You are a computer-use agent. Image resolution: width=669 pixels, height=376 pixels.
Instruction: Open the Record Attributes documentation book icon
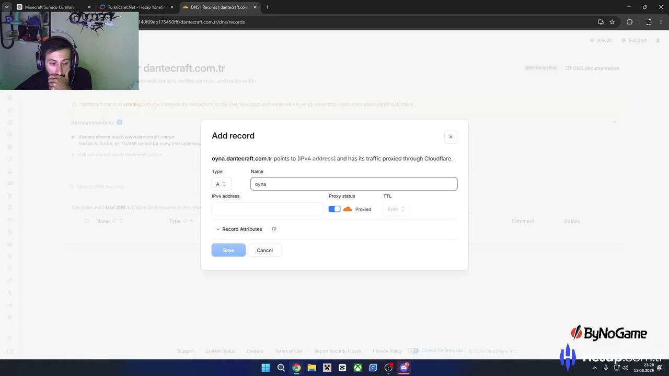pos(274,229)
